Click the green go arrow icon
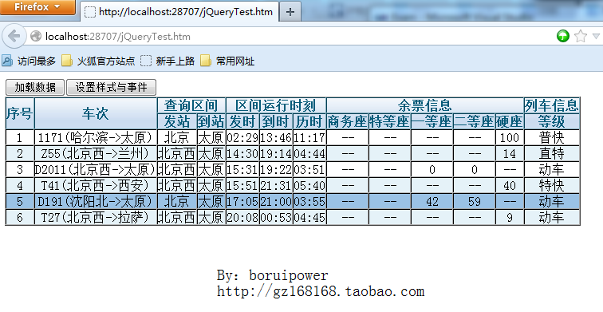 (562, 37)
